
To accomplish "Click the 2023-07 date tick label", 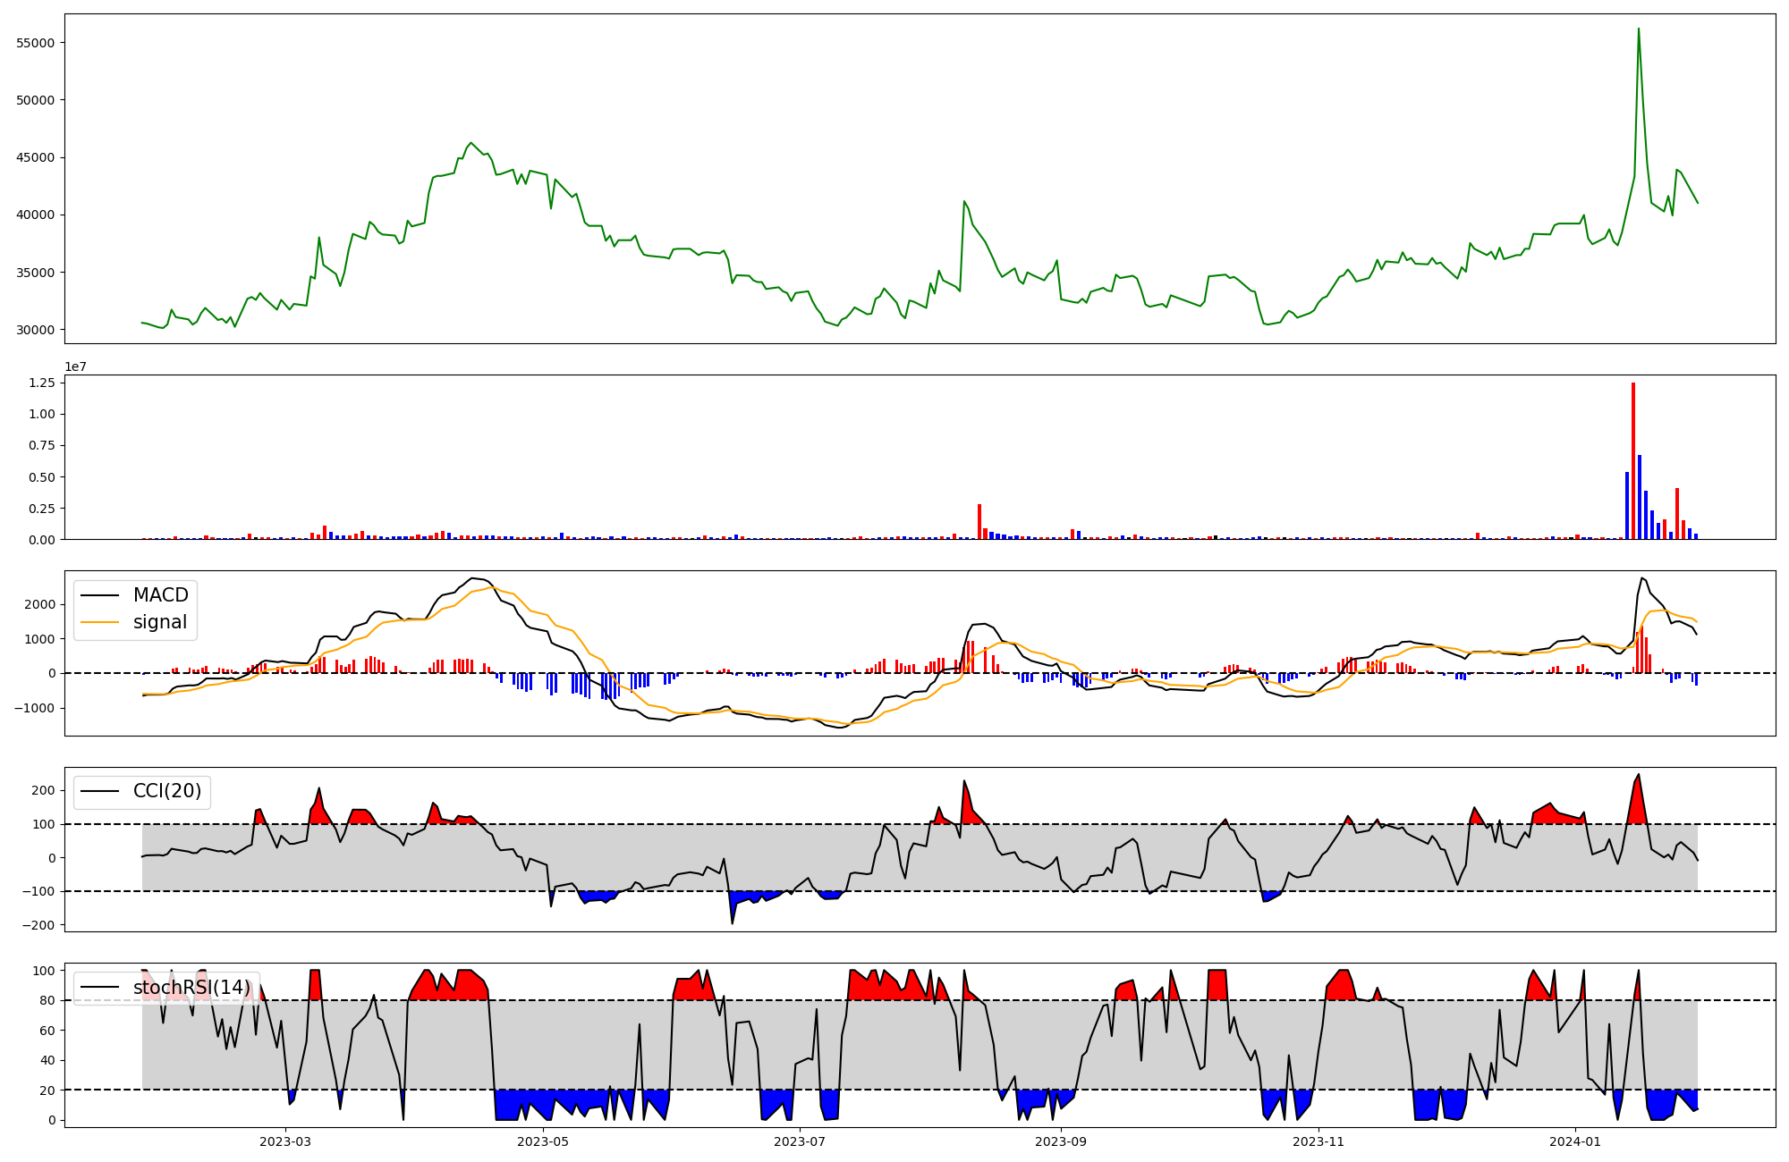I will pos(800,1141).
